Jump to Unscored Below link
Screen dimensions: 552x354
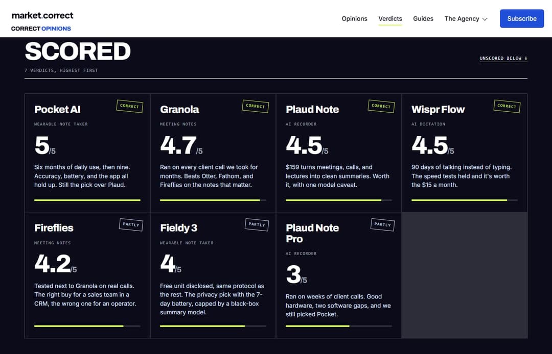503,58
